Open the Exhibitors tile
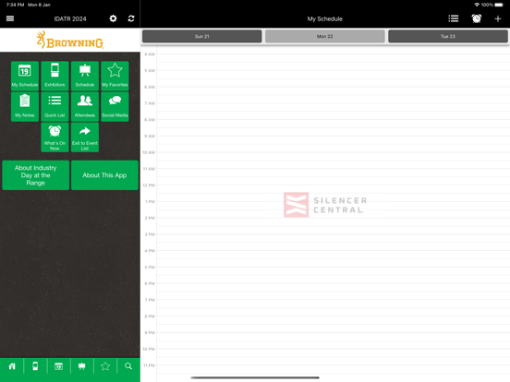The image size is (510, 382). click(x=55, y=76)
